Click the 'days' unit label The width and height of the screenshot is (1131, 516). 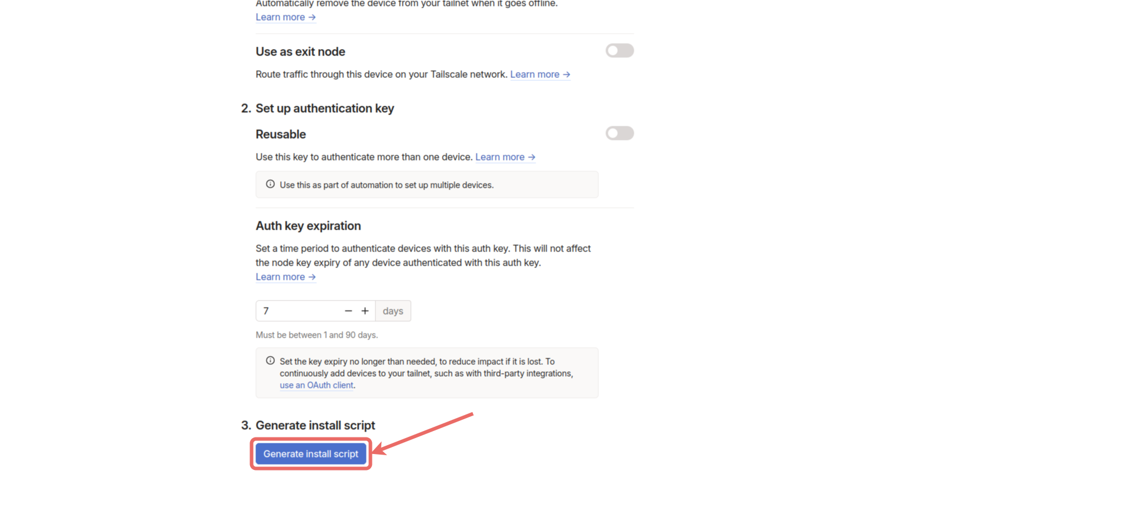[x=393, y=311]
